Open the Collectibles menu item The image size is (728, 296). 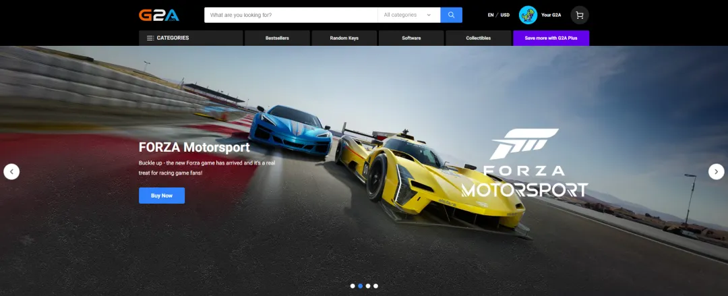point(478,38)
